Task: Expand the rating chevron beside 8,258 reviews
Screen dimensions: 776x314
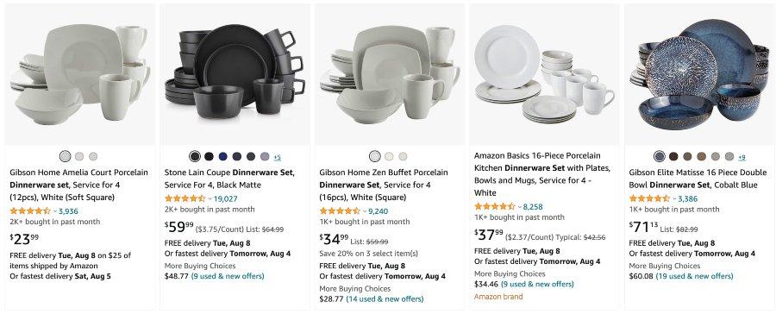Action: click(519, 206)
